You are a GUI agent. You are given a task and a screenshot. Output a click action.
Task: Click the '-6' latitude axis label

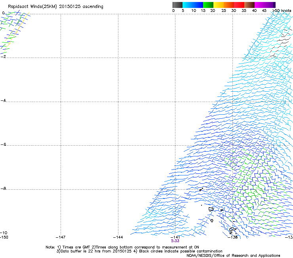click(x=3, y=144)
